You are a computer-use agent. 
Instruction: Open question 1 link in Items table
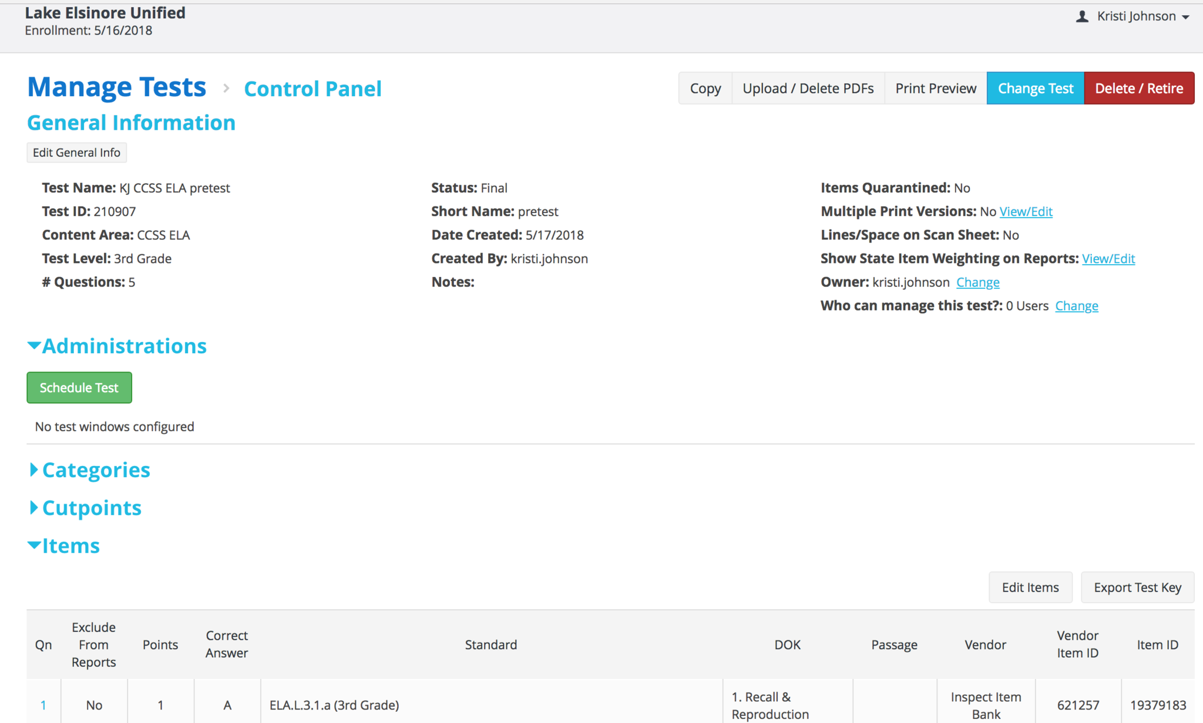[43, 705]
